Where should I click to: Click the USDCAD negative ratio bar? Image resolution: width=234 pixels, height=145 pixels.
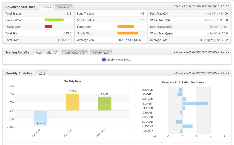[x=179, y=122]
